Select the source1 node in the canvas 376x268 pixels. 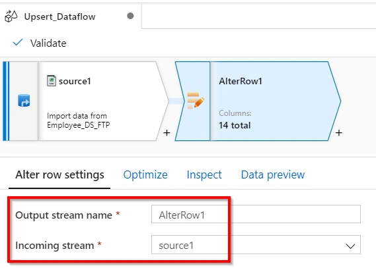(86, 101)
